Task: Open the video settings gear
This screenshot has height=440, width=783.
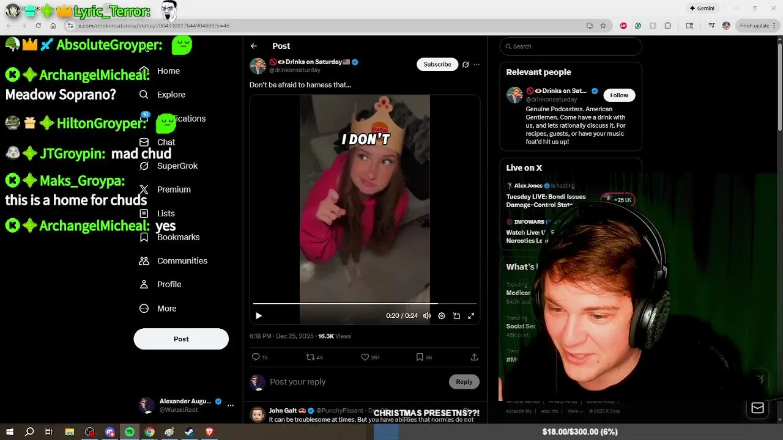Action: pos(442,316)
